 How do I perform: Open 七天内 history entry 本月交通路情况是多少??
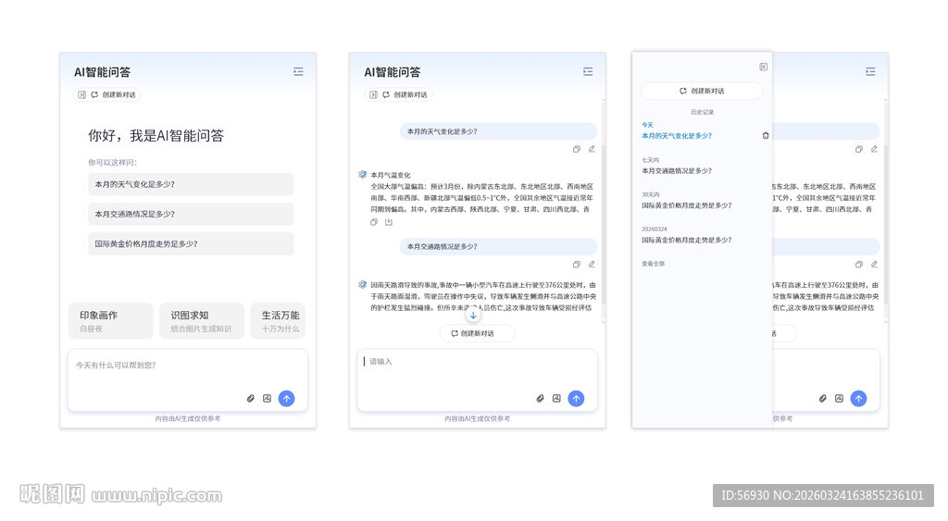click(x=677, y=171)
